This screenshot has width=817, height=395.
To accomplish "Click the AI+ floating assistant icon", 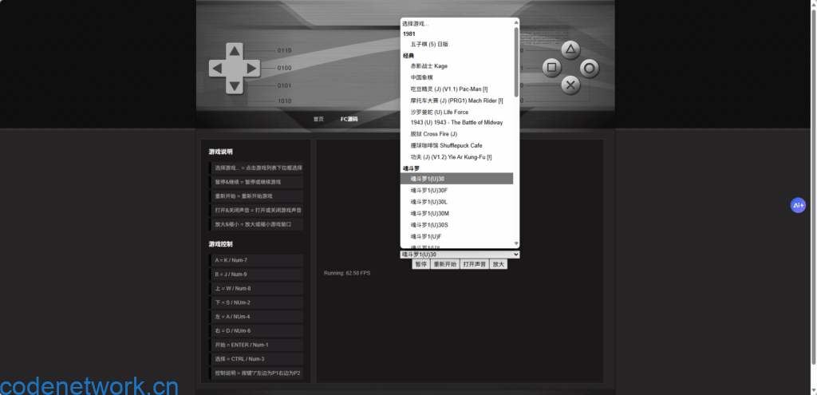I will (798, 205).
